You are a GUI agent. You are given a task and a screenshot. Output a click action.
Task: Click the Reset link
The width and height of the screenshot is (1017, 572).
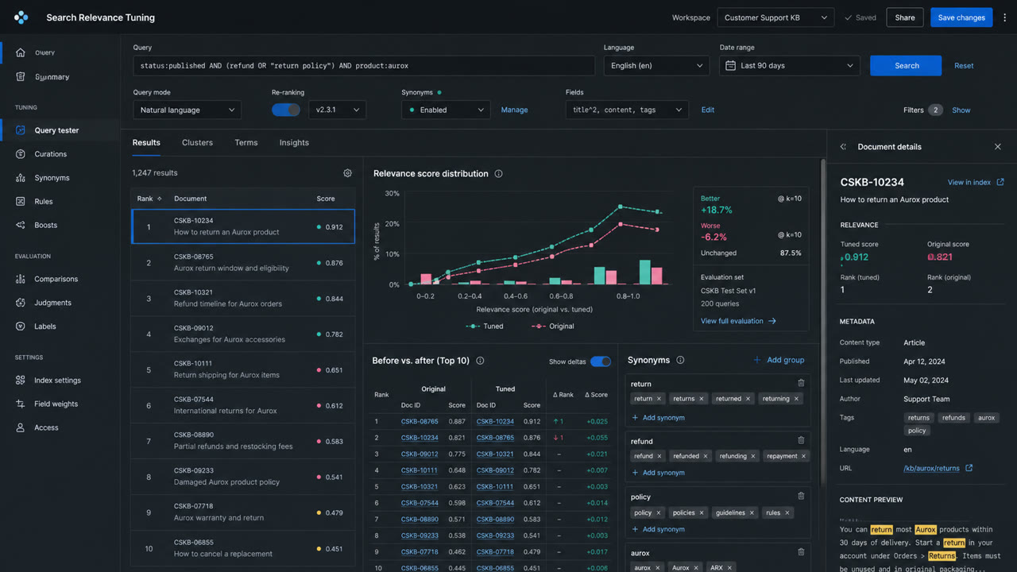click(x=964, y=66)
